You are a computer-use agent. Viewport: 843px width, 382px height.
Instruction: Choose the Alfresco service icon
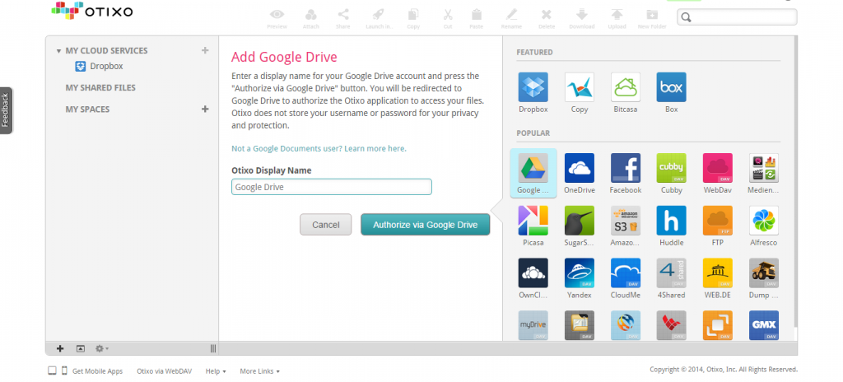pos(763,221)
